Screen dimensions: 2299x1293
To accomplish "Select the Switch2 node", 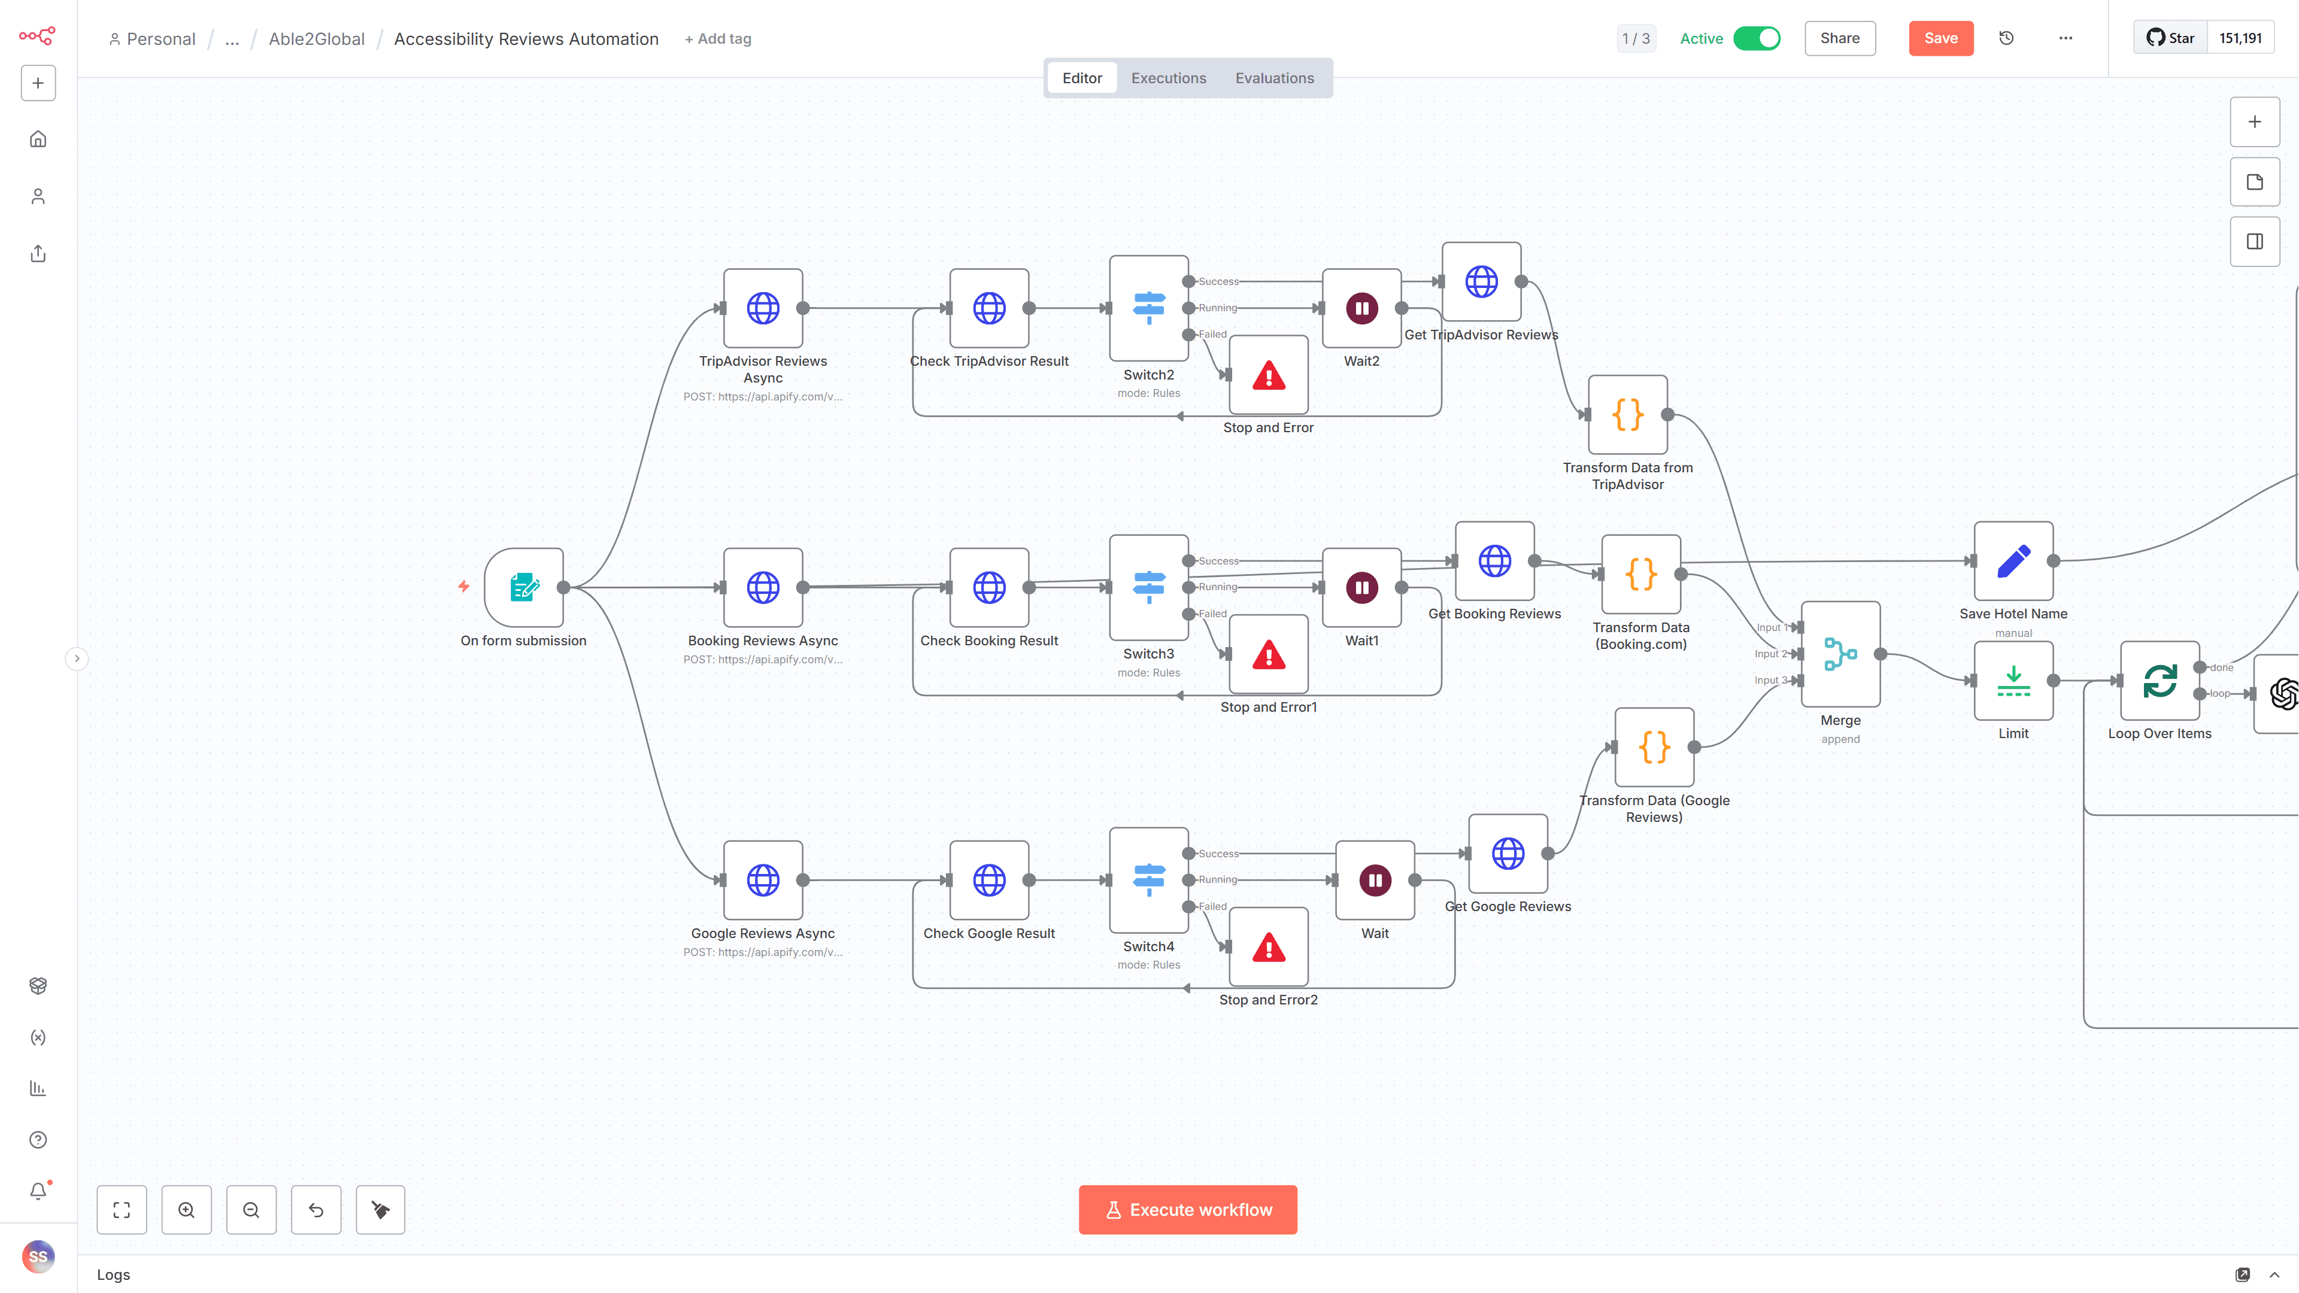I will pyautogui.click(x=1149, y=308).
